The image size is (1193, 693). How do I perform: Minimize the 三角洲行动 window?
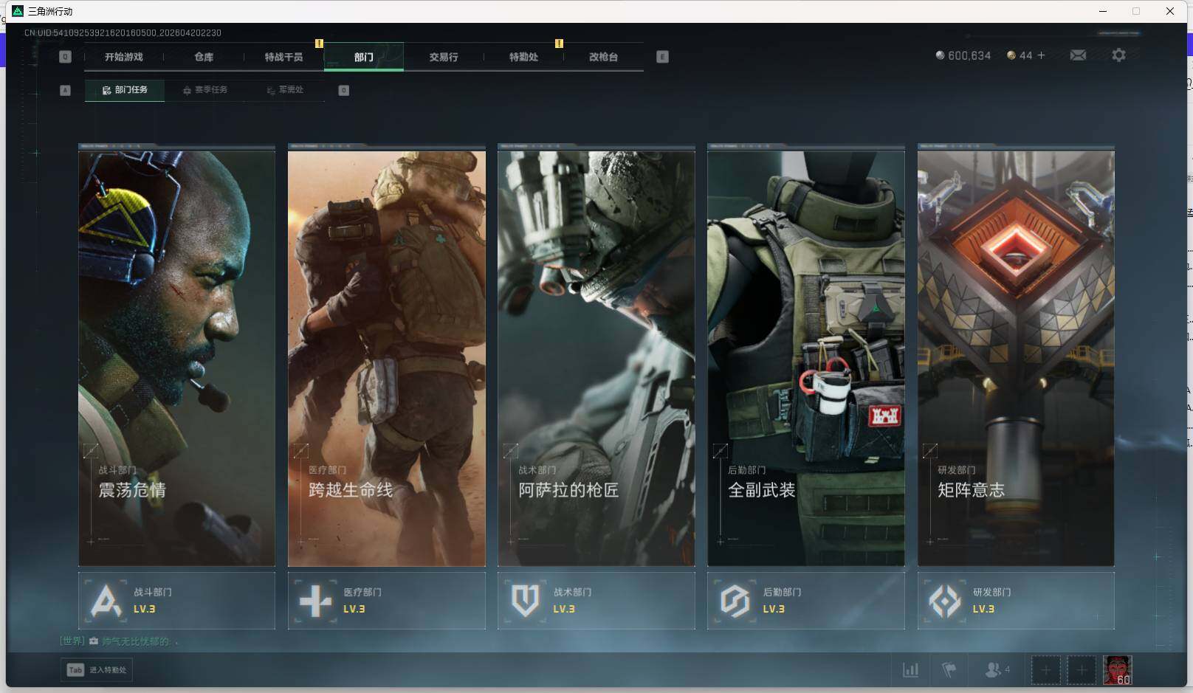1103,11
